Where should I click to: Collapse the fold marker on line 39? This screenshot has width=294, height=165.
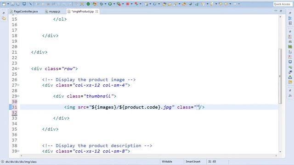pyautogui.click(x=18, y=151)
